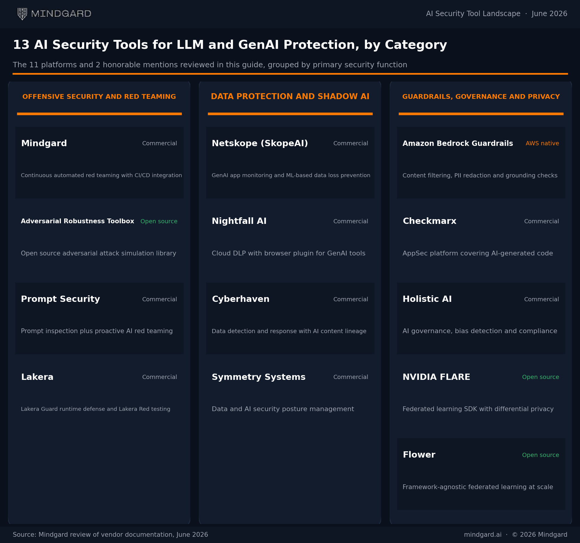Click 'Data and AI security posture management'
Viewport: 580px width, 543px height.
[283, 409]
